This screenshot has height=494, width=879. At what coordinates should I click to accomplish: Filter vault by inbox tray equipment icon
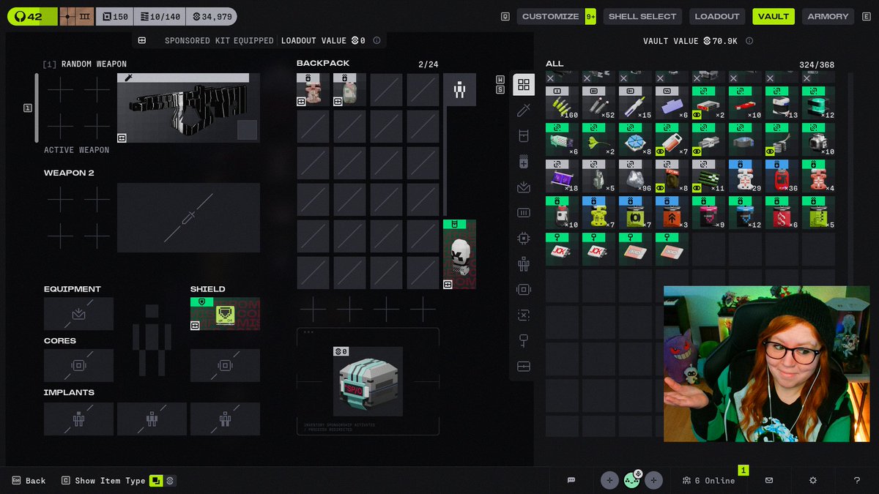pos(523,187)
